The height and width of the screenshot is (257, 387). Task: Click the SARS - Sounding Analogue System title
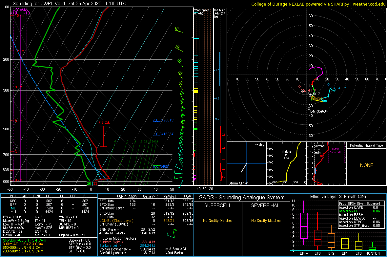click(242, 198)
